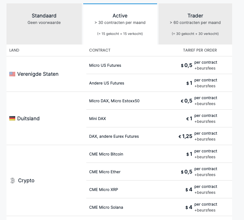Click the TARIEF PER ORDER column header
Viewport: 244px width, 220px height.
[x=200, y=50]
